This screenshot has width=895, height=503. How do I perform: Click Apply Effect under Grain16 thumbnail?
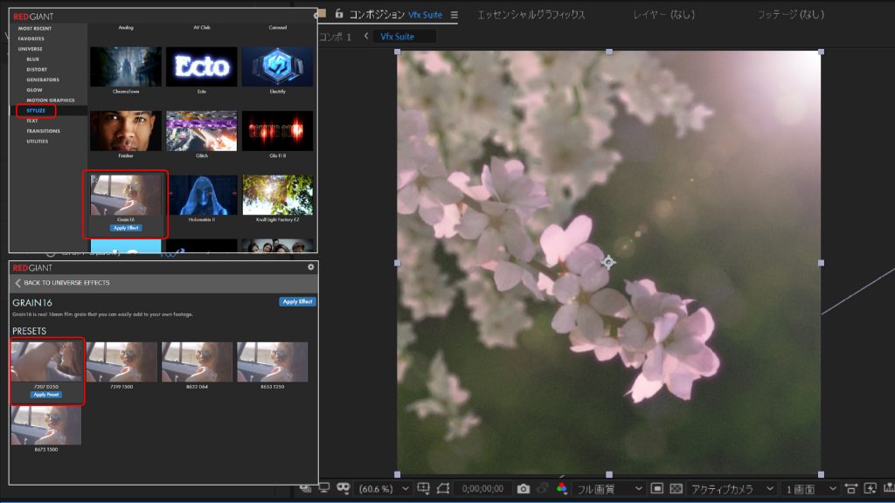127,227
